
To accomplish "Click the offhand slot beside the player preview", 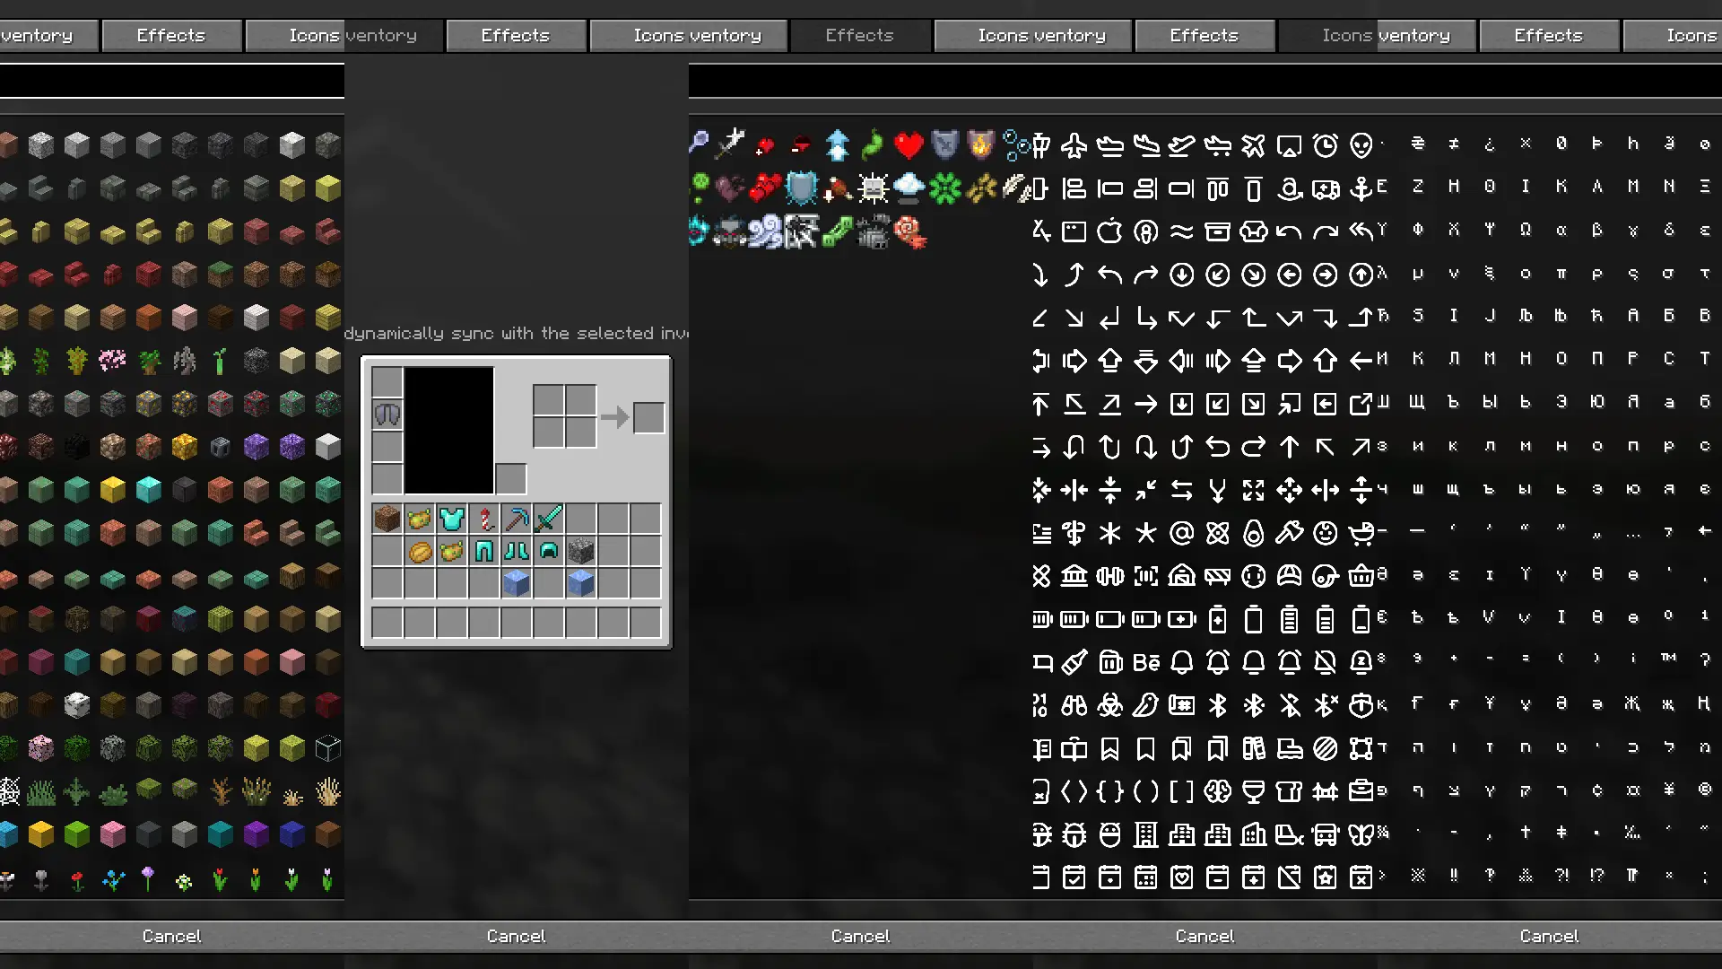I will (510, 478).
